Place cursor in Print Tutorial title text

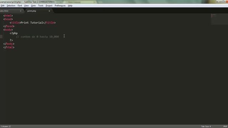click(x=32, y=23)
